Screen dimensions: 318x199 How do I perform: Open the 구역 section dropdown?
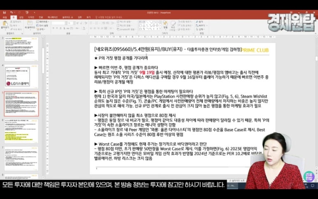41,29
